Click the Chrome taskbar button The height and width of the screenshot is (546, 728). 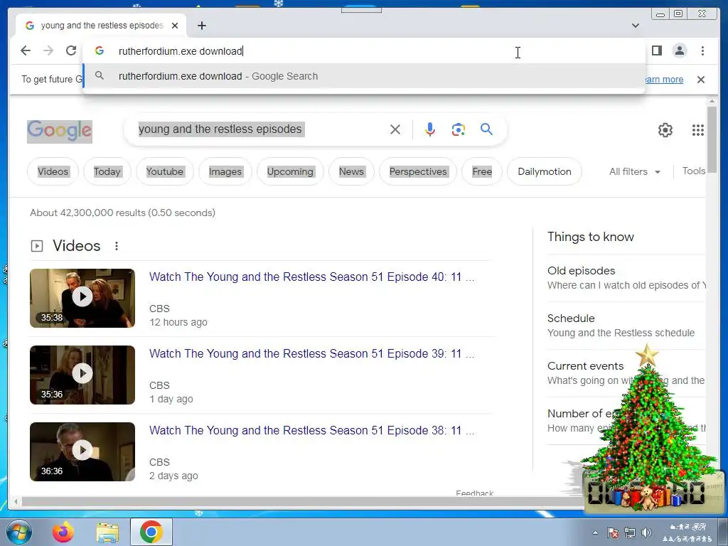click(x=151, y=532)
